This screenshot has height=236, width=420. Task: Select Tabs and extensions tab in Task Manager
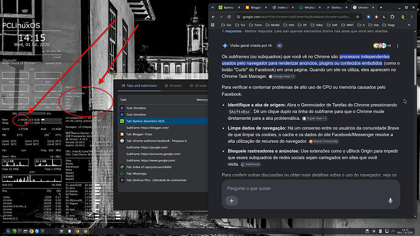click(139, 86)
